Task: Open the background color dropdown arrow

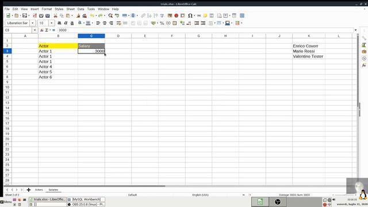Action: point(92,23)
